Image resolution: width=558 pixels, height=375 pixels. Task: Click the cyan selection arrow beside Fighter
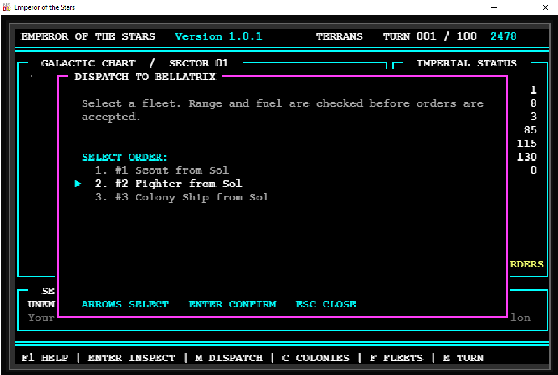click(x=78, y=184)
